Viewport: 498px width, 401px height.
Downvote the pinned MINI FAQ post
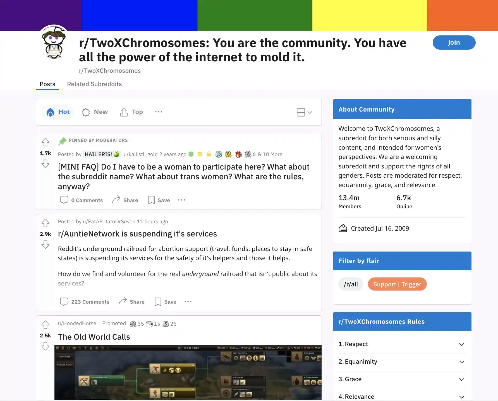[46, 164]
